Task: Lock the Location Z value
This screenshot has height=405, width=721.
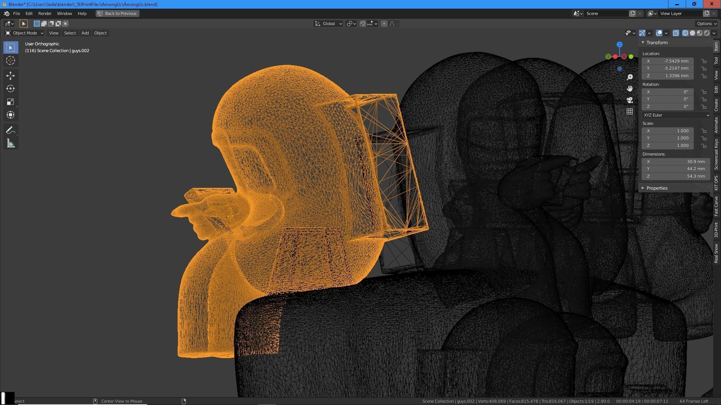Action: [704, 76]
